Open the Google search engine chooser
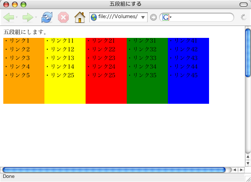Screen dimensions: 251x182 (x=167, y=17)
